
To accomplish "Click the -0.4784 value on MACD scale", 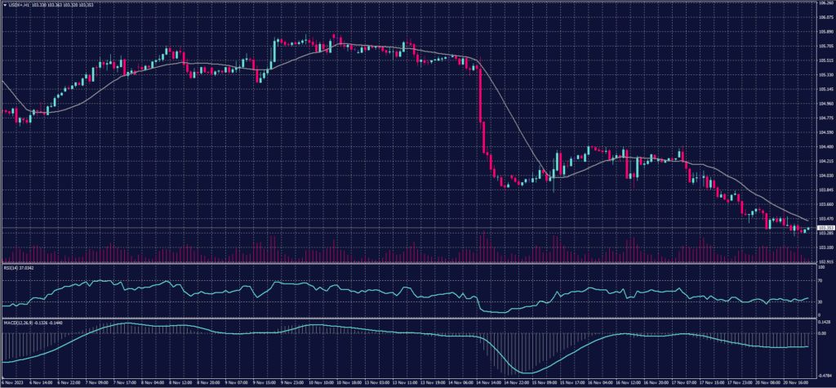I will coord(824,375).
